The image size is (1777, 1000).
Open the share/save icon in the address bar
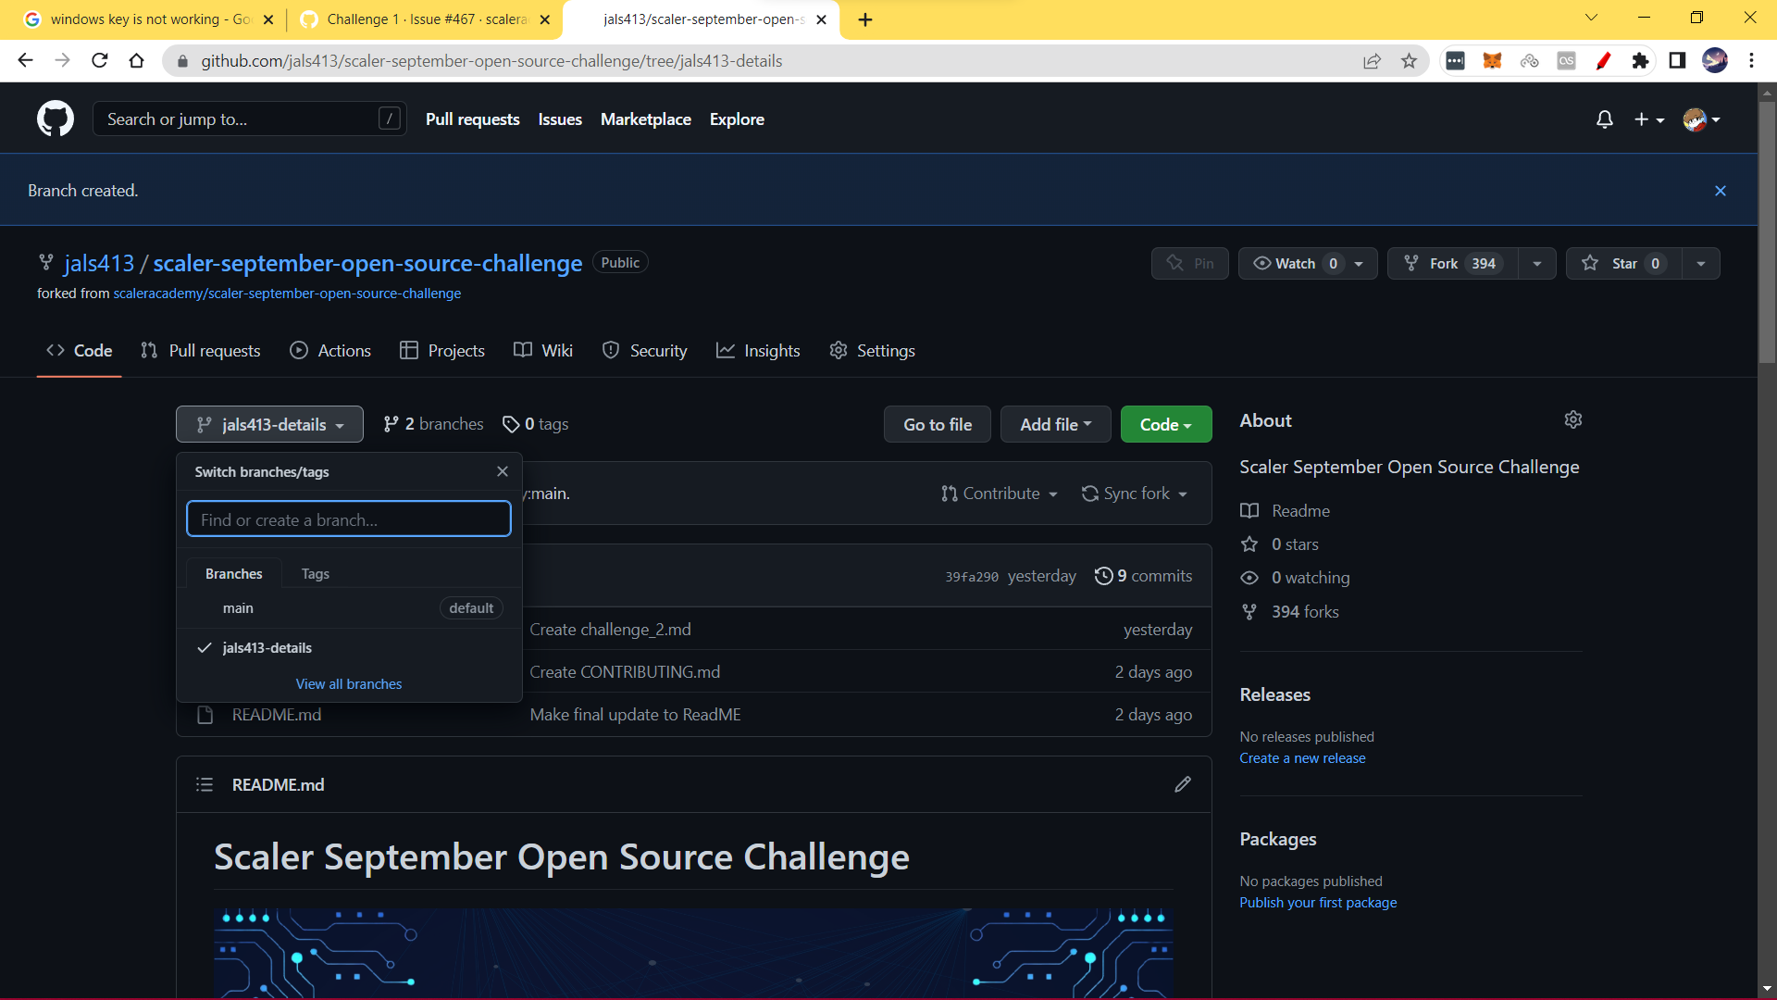pyautogui.click(x=1373, y=60)
